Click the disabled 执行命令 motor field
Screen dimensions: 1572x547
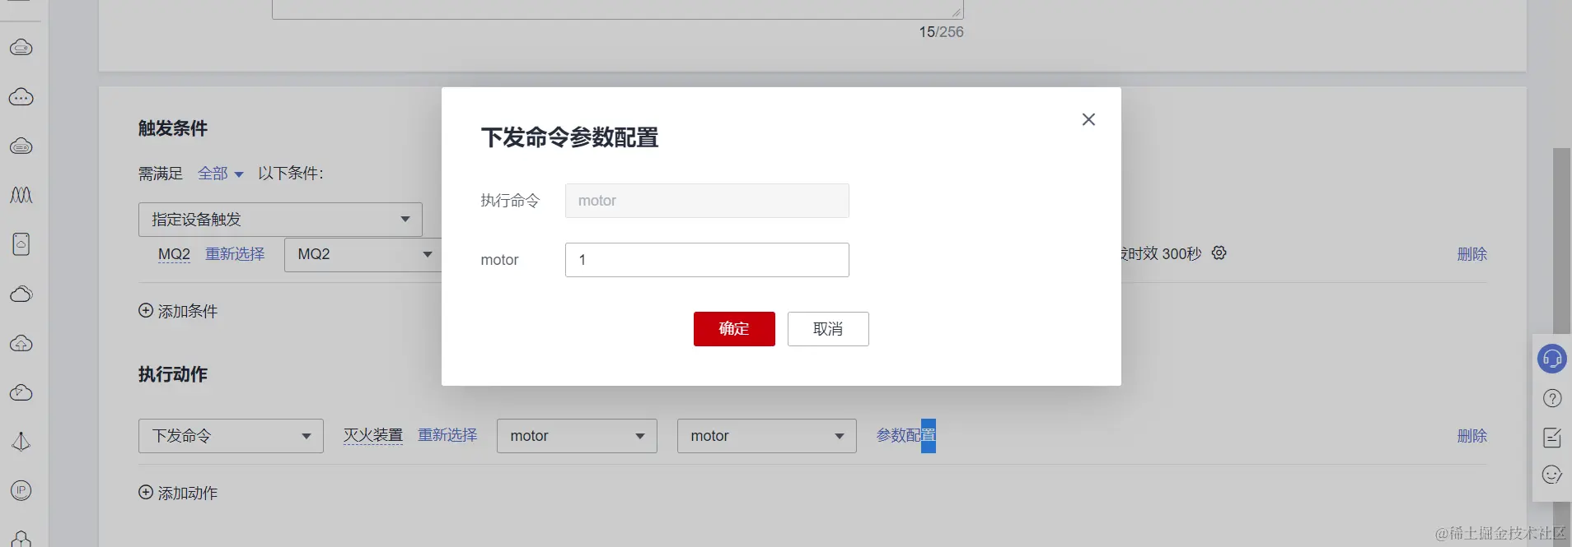coord(707,201)
